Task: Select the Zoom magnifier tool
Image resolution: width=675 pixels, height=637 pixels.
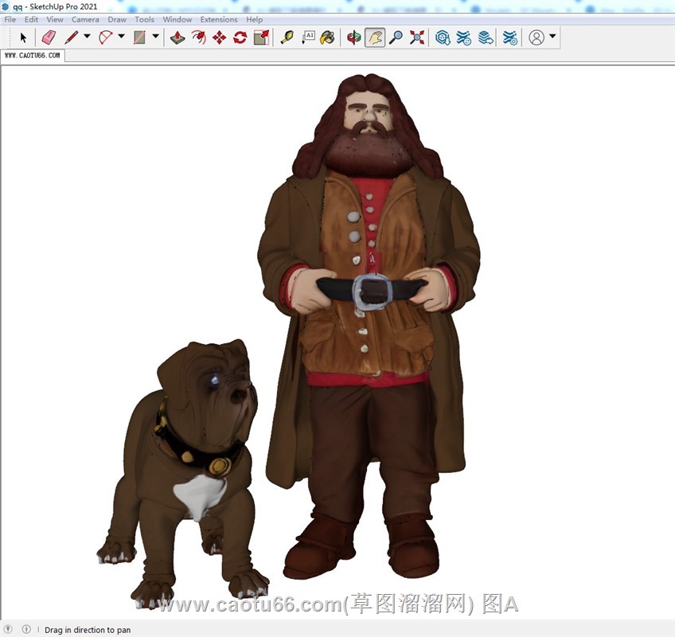Action: 396,37
